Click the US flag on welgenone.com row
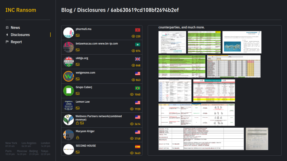 coord(138,74)
